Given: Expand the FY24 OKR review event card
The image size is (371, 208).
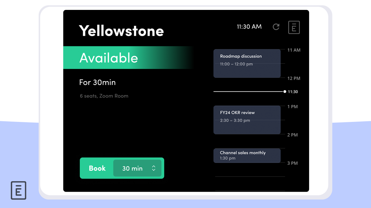Looking at the screenshot, I should [247, 120].
